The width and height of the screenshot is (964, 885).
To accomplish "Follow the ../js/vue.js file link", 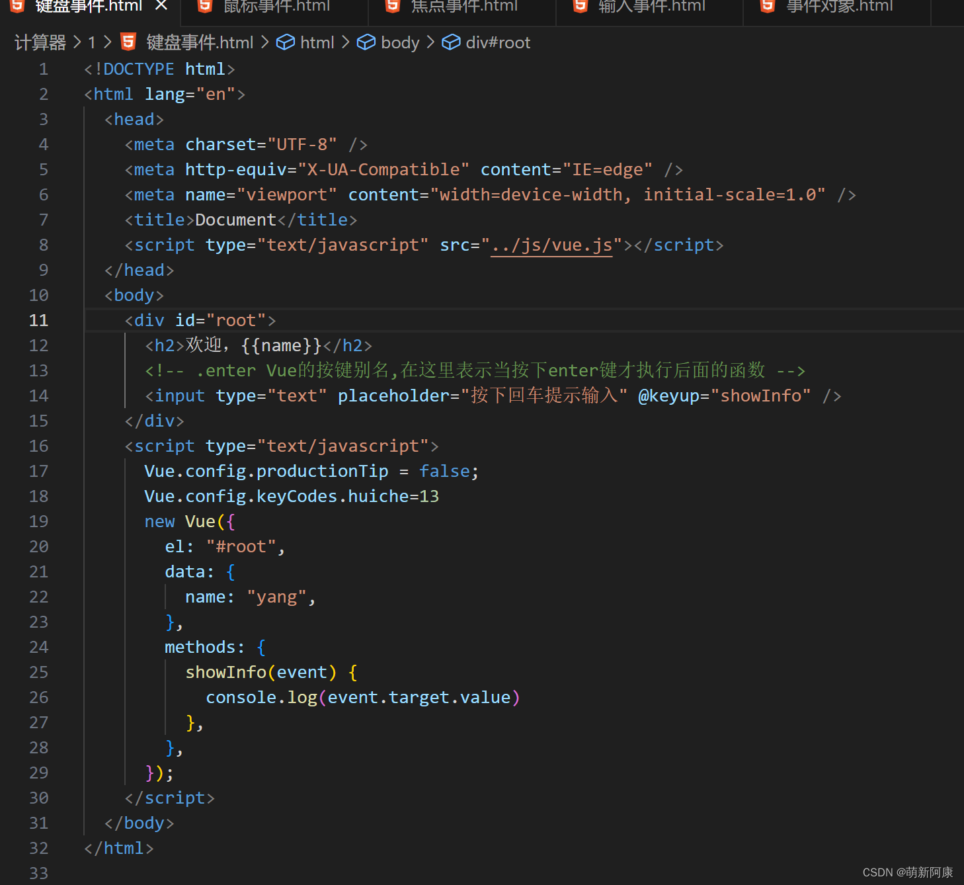I will [551, 245].
